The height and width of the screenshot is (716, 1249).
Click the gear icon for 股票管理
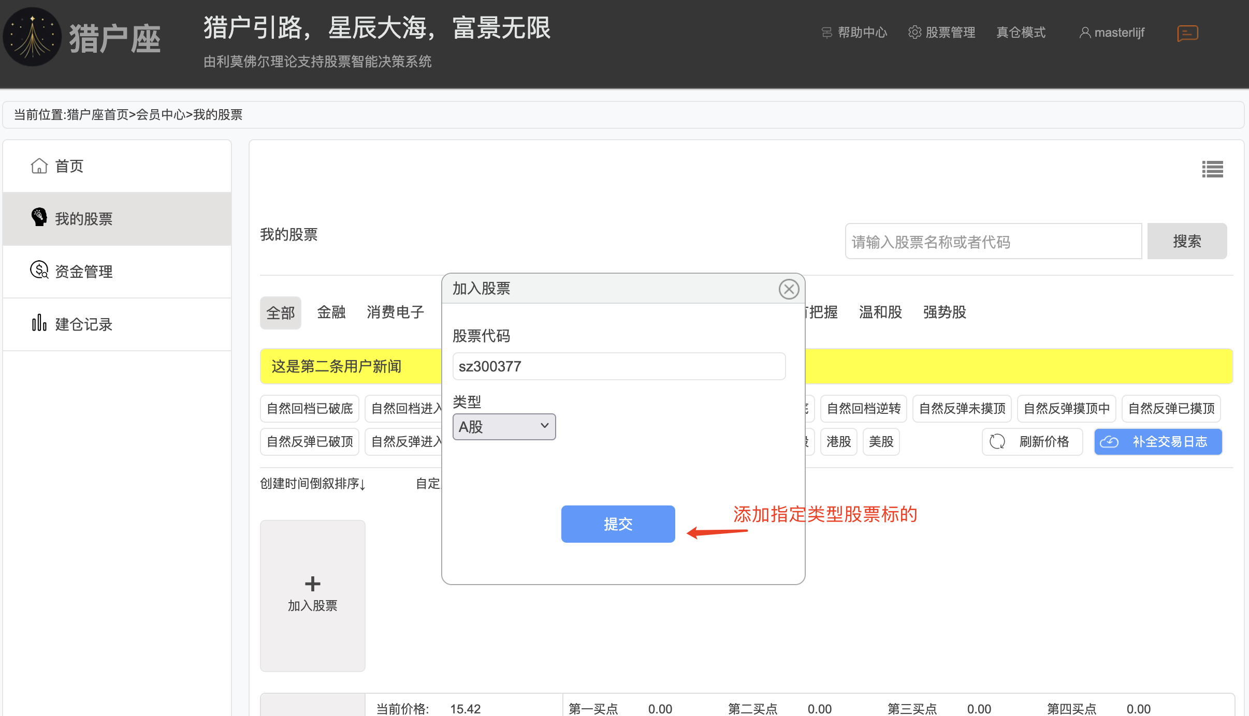pos(915,32)
